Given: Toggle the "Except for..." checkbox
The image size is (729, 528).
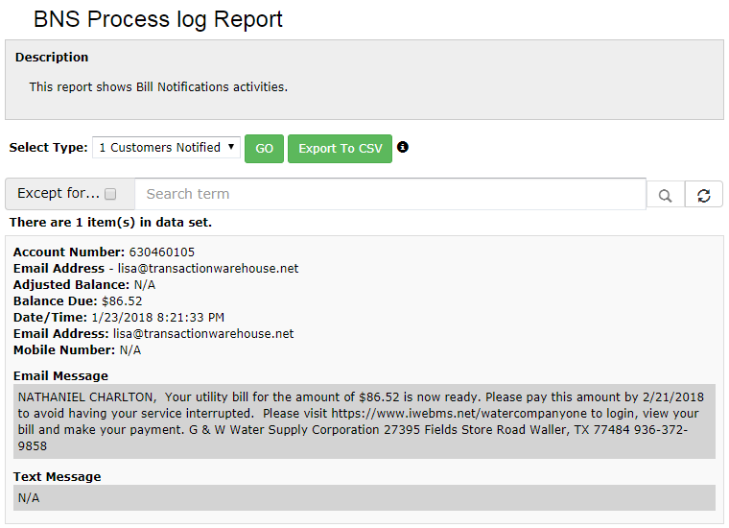Looking at the screenshot, I should point(110,194).
